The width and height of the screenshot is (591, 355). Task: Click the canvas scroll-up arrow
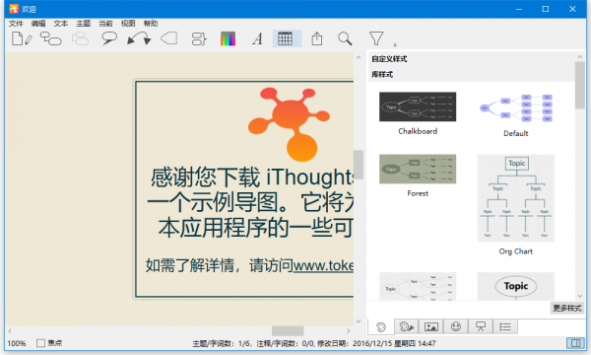tap(359, 58)
